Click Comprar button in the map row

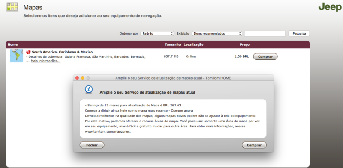pos(265,56)
